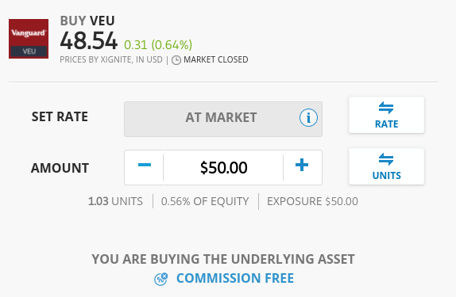
Task: Click the BUY VEU heading
Action: click(87, 21)
